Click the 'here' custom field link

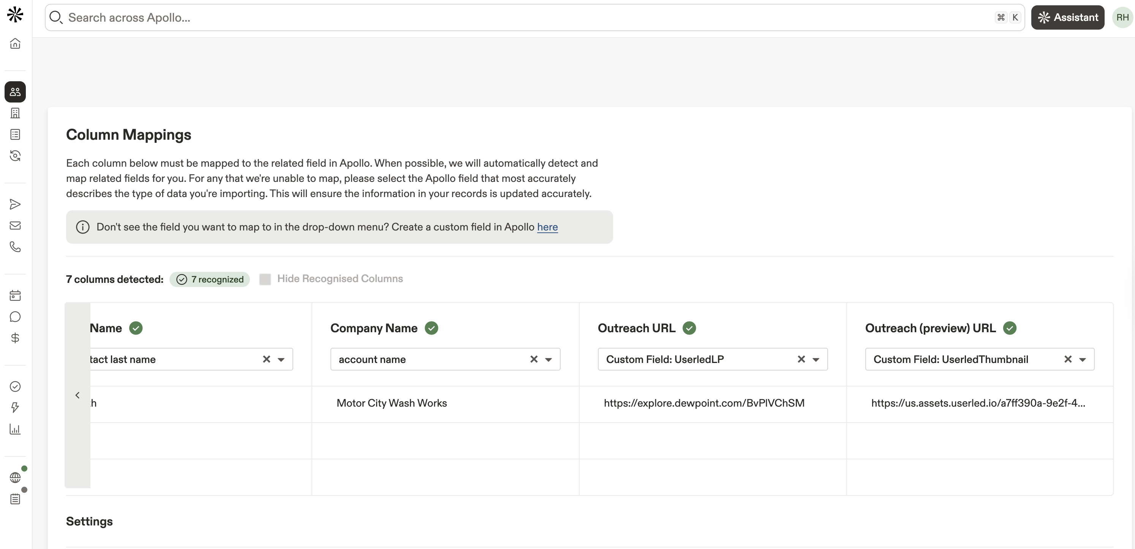click(x=547, y=227)
